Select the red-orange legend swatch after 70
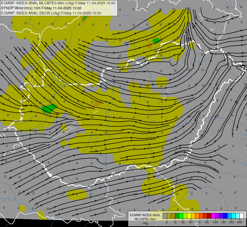 tap(201, 216)
